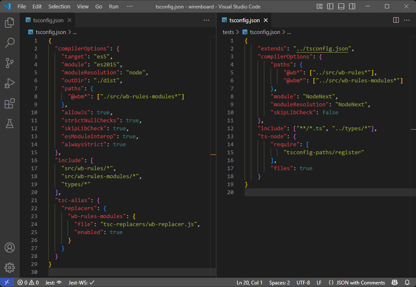Select the Testing flask icon
The width and height of the screenshot is (416, 287).
[9, 124]
